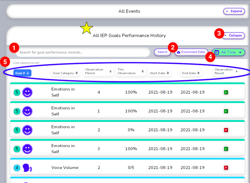
Task: Sort the table by Goal # column
Action: pos(22,73)
